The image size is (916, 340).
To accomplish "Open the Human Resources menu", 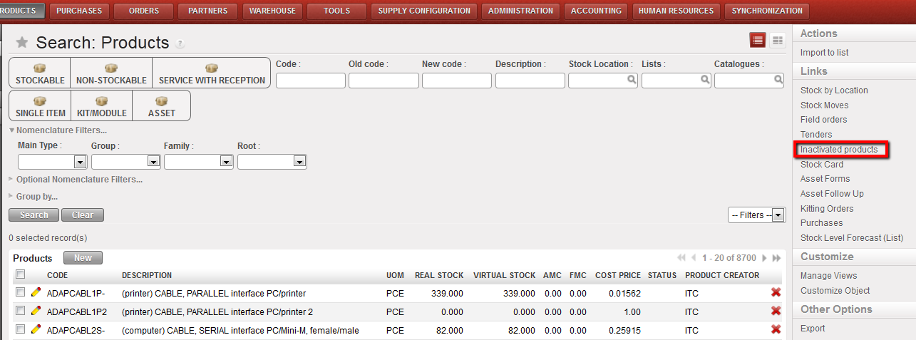I will [676, 11].
